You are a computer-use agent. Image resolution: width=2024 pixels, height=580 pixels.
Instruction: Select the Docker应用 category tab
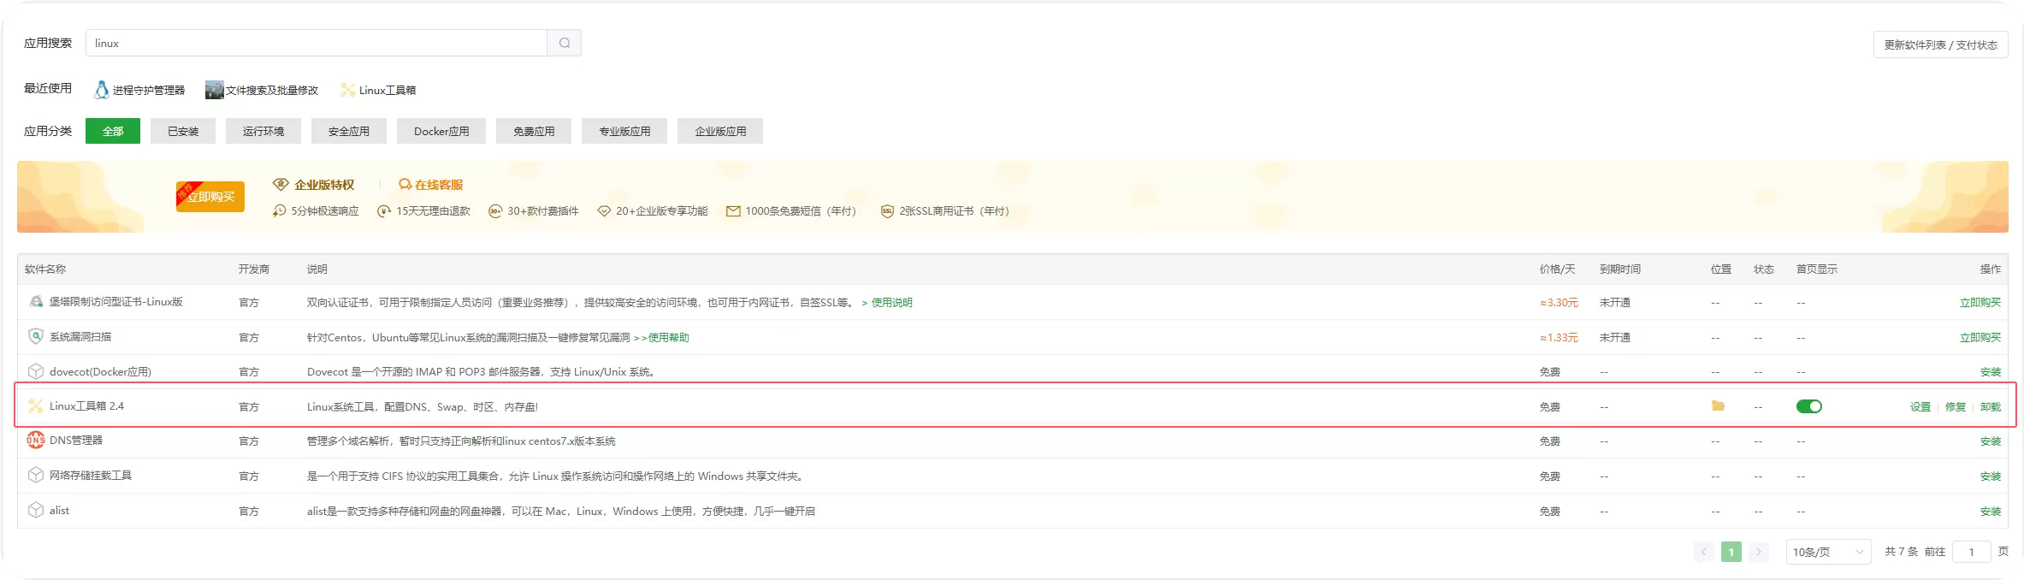441,131
